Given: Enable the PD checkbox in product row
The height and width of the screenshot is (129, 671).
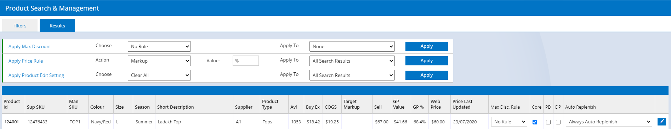Looking at the screenshot, I should pos(548,122).
